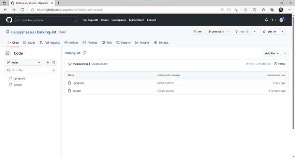Open the Parking-lot repository title link
The width and height of the screenshot is (295, 158).
coord(47,32)
